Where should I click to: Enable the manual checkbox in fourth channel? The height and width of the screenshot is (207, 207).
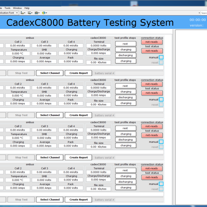161,184
